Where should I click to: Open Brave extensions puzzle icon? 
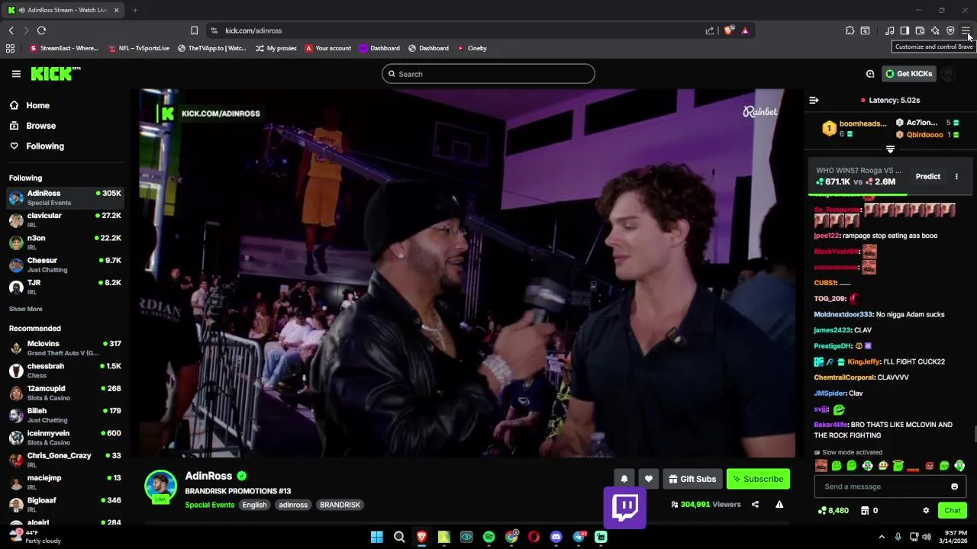pos(850,30)
